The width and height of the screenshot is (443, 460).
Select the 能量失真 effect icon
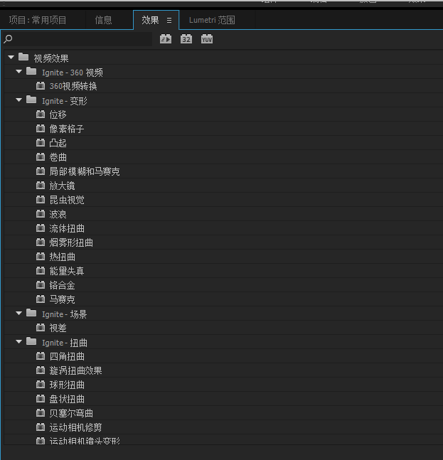coord(41,270)
